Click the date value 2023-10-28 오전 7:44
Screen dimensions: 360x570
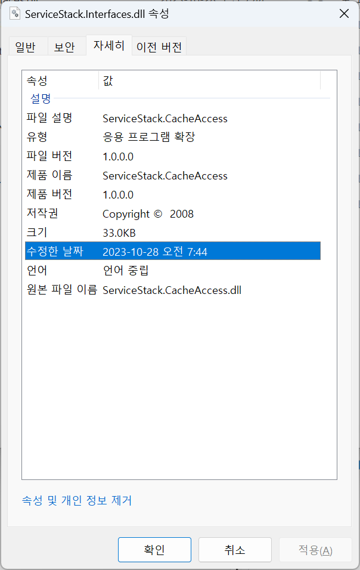point(155,252)
